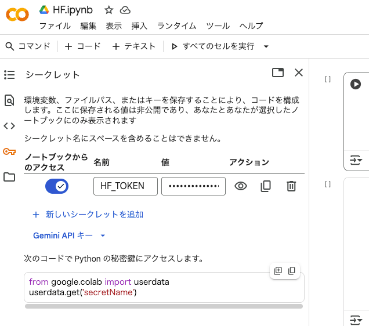Screen dimensions: 369x326
Task: Click the Google Drive icon beside HF.ipynb
Action: tap(44, 10)
